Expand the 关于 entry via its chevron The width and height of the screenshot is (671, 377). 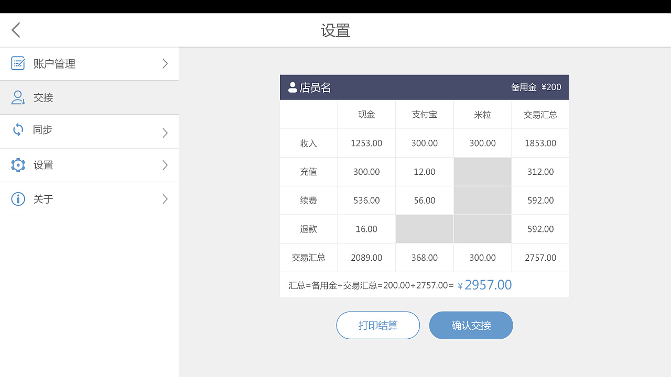[x=165, y=199]
